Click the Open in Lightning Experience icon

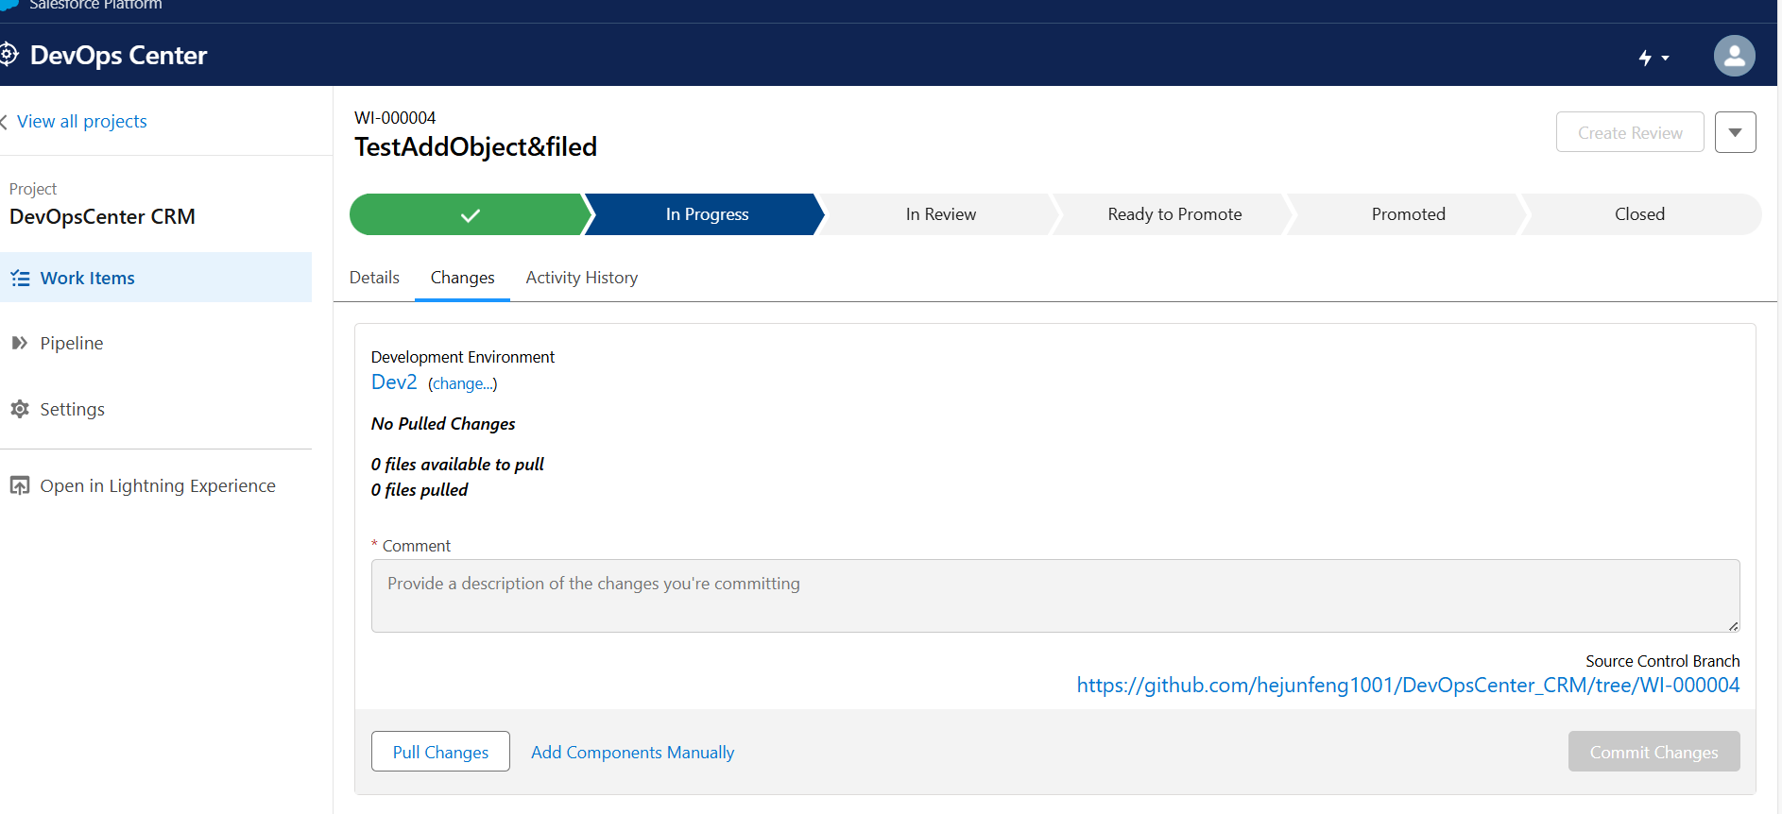point(19,485)
